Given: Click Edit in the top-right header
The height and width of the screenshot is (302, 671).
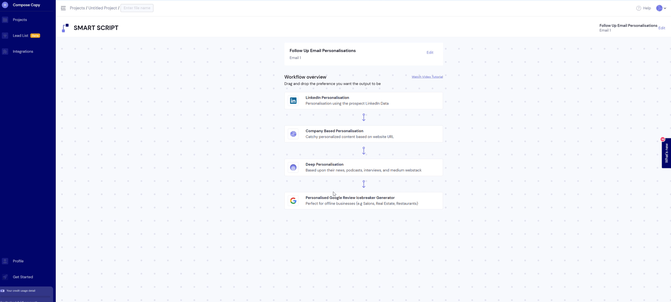Looking at the screenshot, I should (661, 28).
